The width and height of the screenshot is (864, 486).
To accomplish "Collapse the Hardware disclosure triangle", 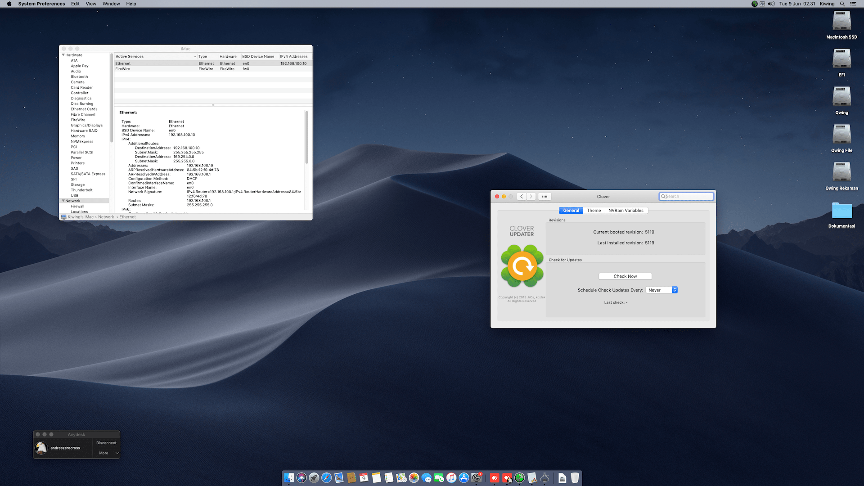I will [x=63, y=55].
